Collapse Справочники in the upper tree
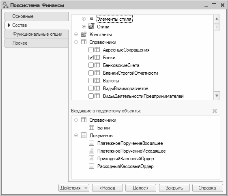This screenshot has width=228, height=196. click(76, 42)
